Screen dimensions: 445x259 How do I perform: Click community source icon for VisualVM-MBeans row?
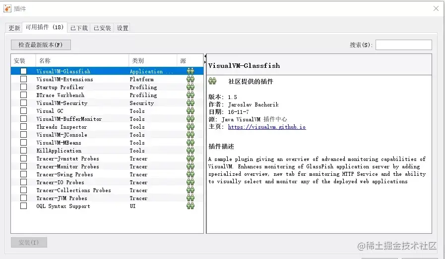click(x=191, y=143)
